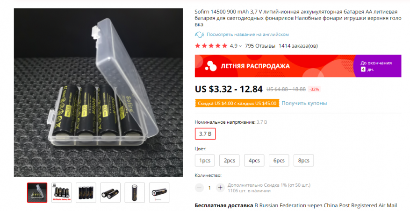View thumbnail of four standing batteries
Viewport: 410px width, 211px height.
coord(86,193)
